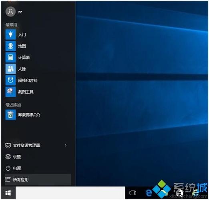Click the Windows Start button
Viewport: 209px width, 200px height.
point(8,193)
